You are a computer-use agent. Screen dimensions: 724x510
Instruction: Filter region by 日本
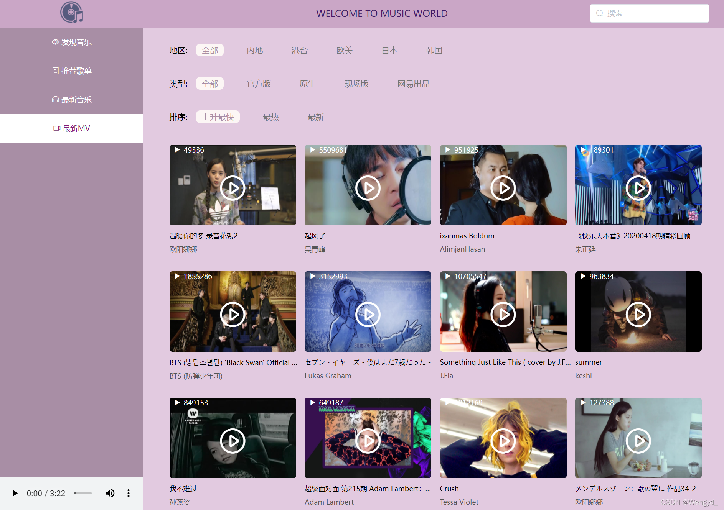389,50
